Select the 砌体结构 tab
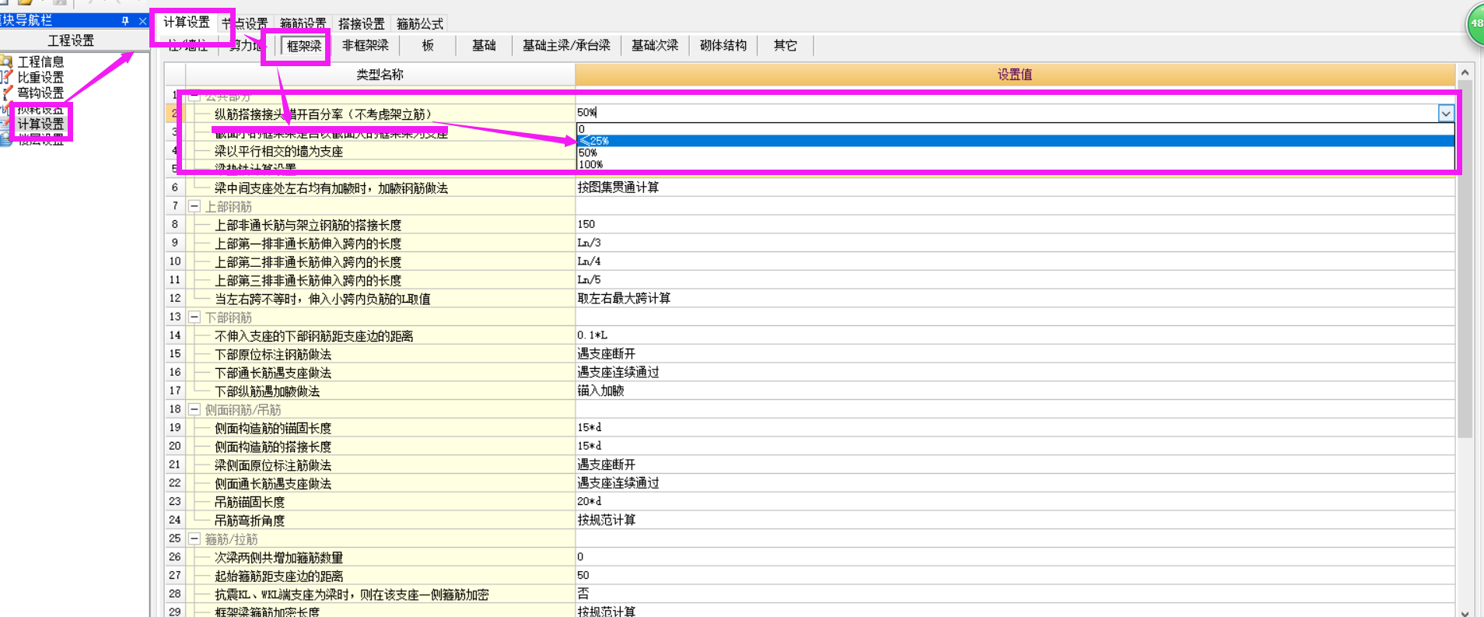The image size is (1484, 617). click(x=723, y=45)
